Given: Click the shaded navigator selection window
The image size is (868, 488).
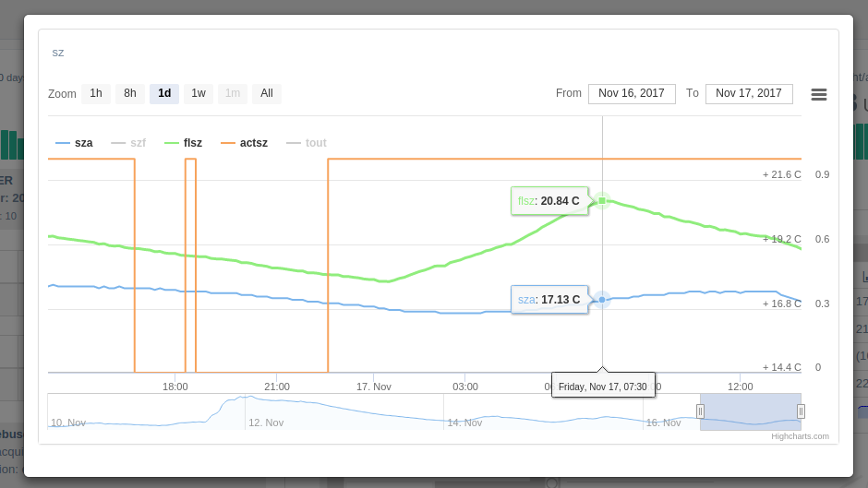Looking at the screenshot, I should point(750,411).
